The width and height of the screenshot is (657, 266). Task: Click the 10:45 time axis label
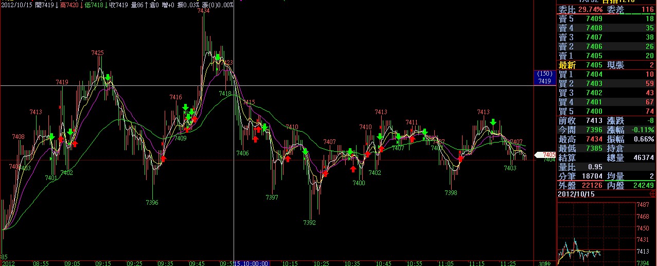[x=383, y=263]
